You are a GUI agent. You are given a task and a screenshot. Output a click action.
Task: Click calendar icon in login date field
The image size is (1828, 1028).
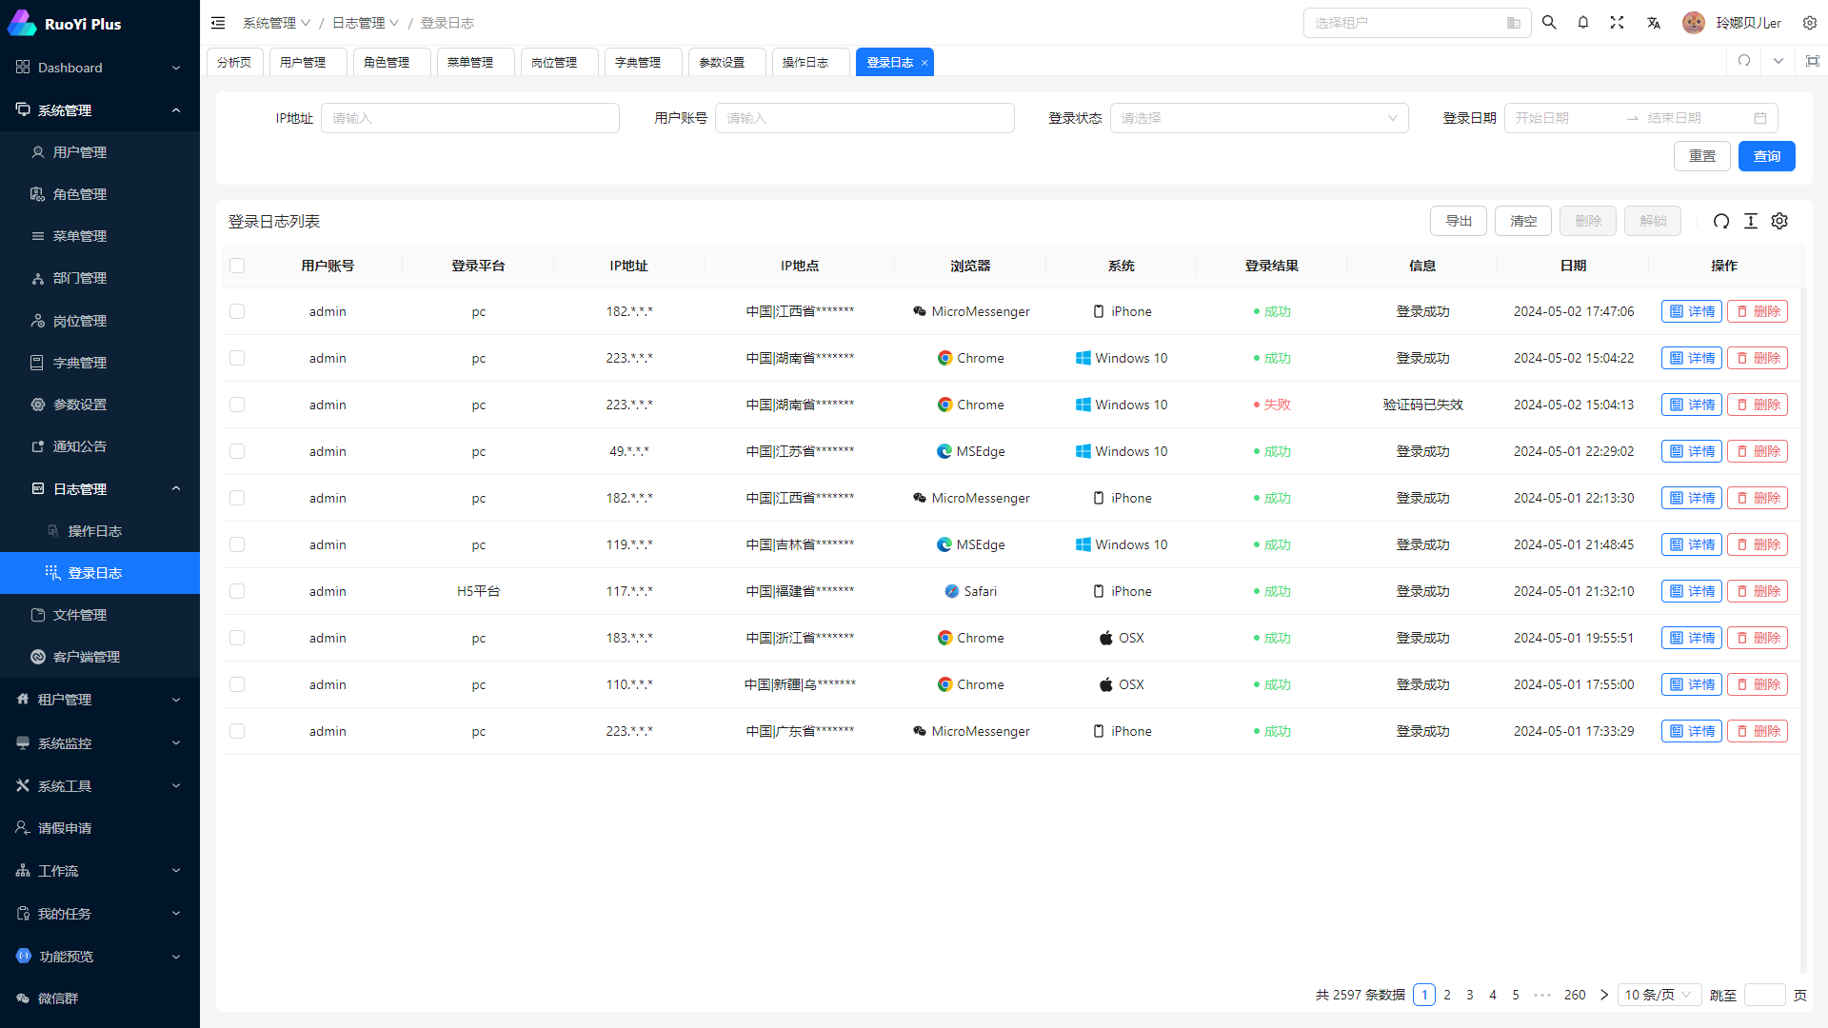pyautogui.click(x=1760, y=118)
